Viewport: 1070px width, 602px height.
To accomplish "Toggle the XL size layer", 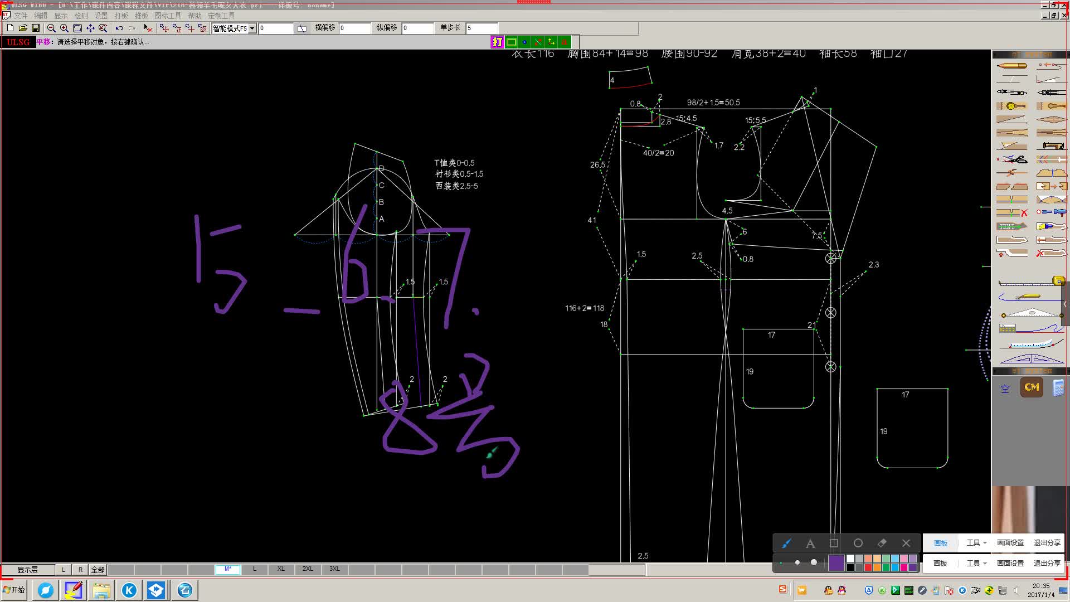I will (x=281, y=569).
